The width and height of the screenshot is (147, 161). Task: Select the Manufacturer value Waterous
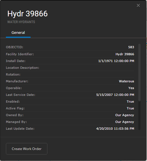click(x=127, y=81)
